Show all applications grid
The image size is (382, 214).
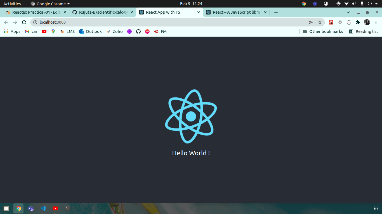coord(376,208)
